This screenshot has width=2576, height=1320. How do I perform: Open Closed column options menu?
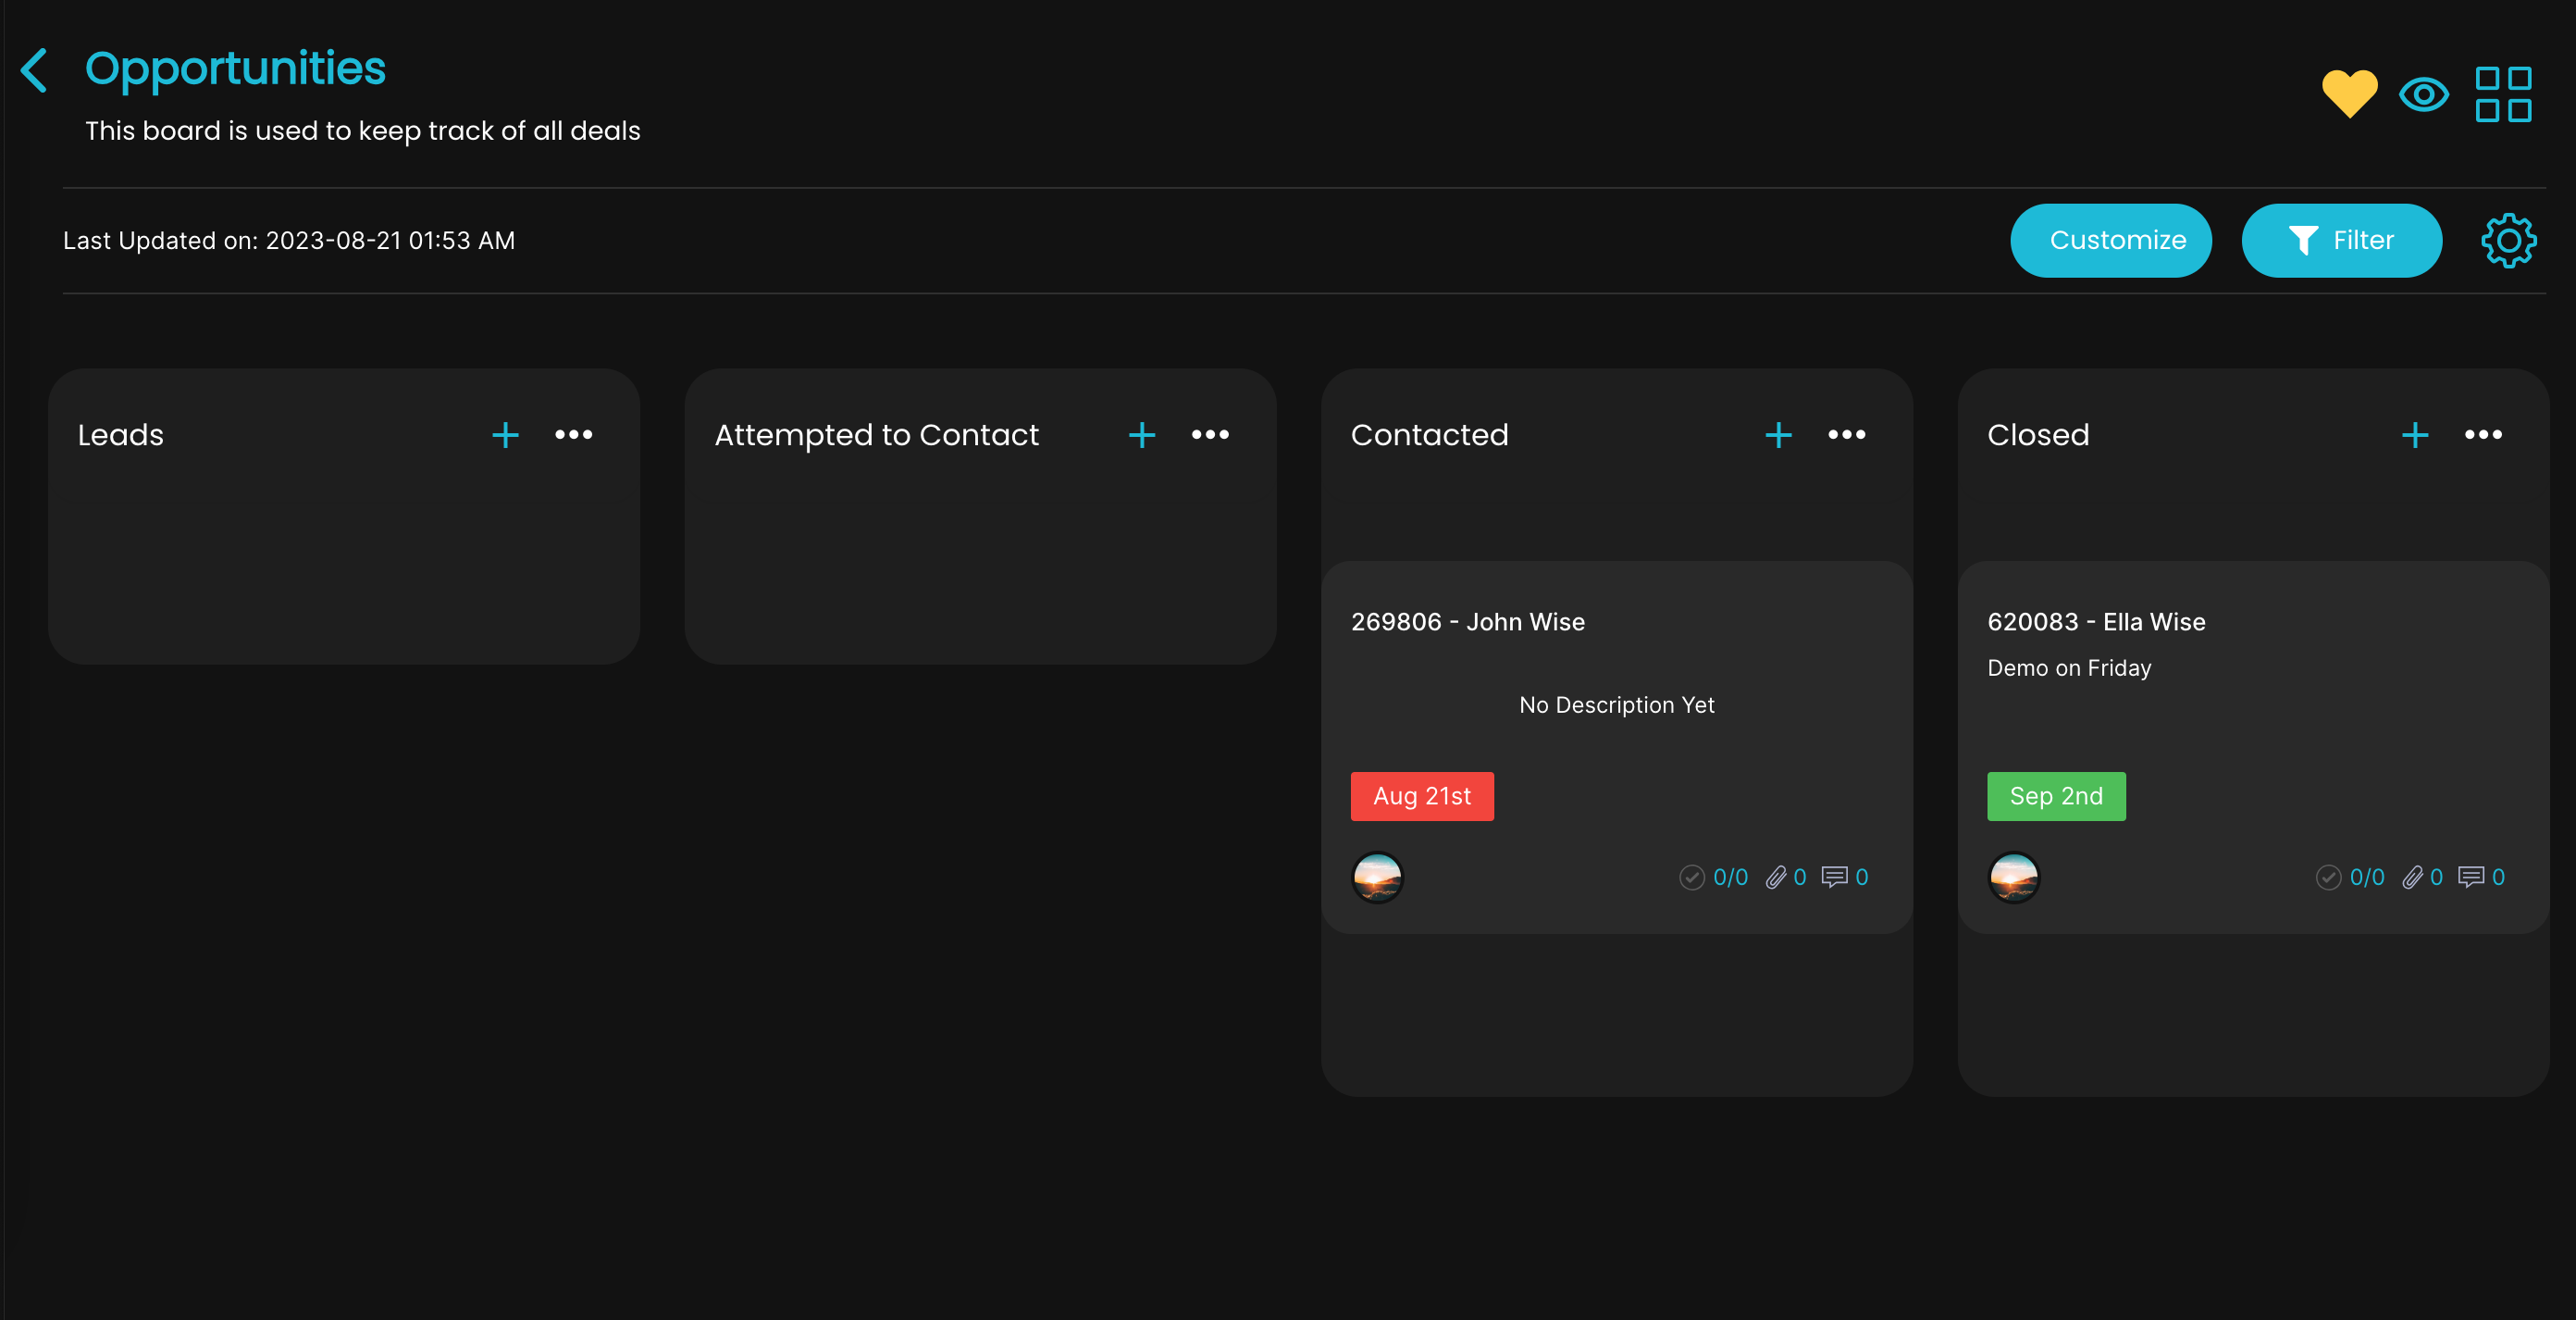click(2483, 434)
